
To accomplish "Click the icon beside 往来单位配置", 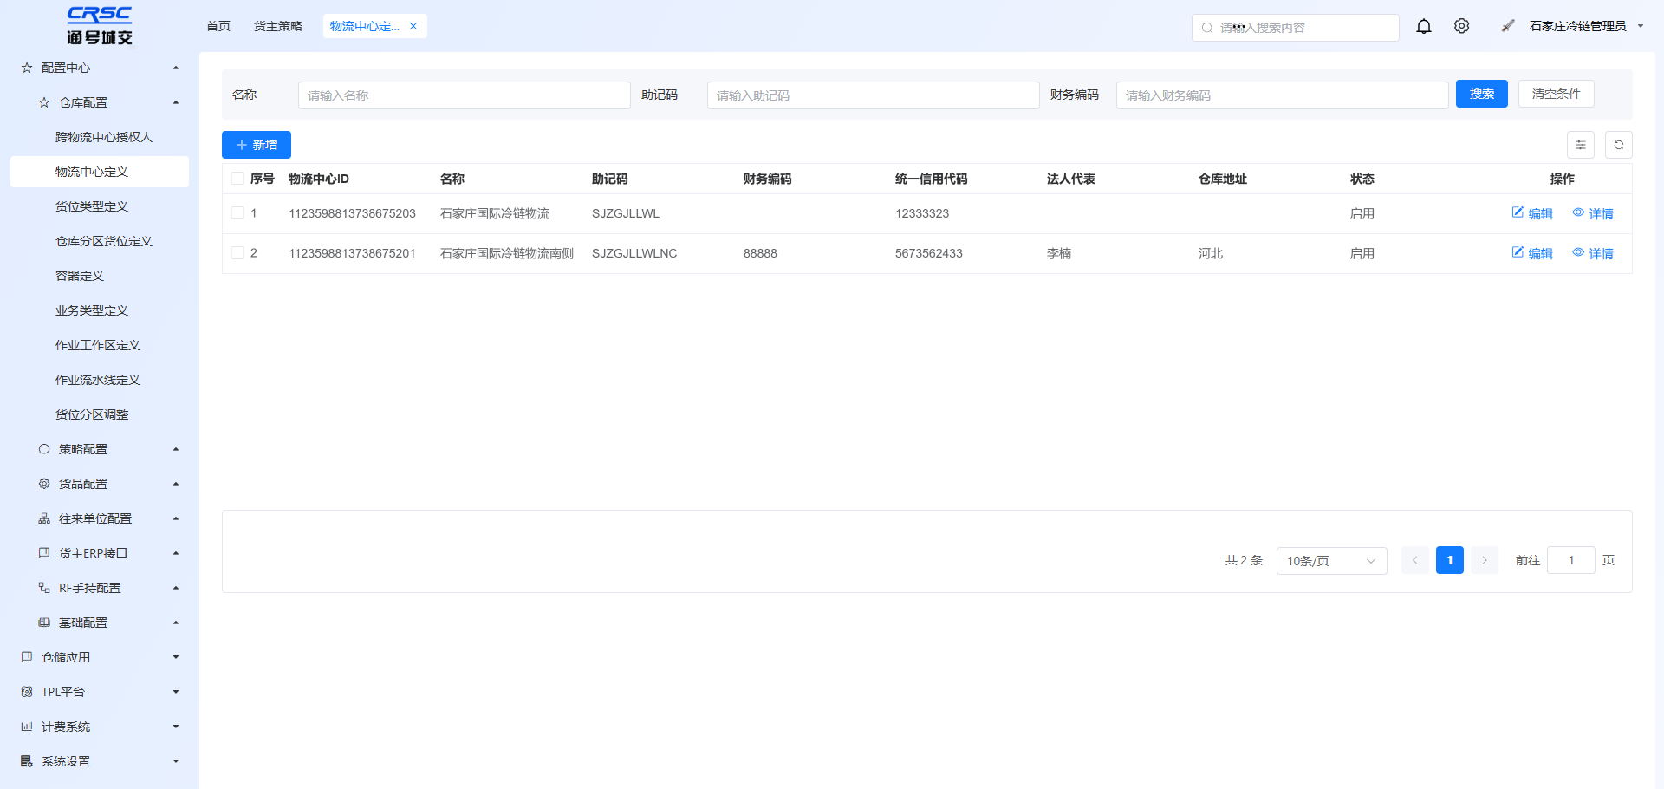I will coord(44,518).
